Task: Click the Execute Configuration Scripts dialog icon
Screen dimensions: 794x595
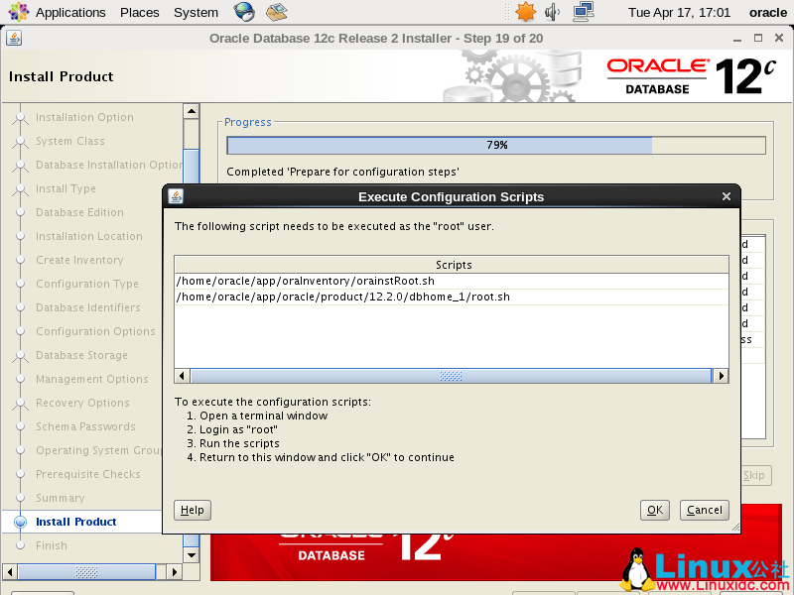Action: 176,196
